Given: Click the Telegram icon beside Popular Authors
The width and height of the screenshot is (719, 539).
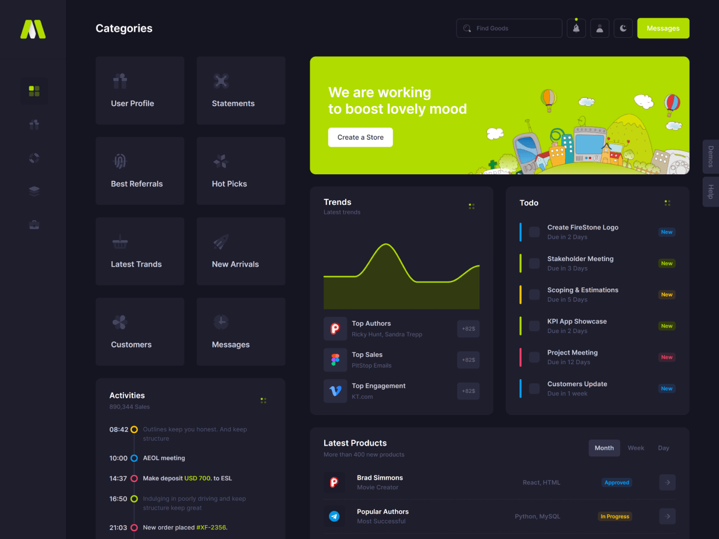Looking at the screenshot, I should (334, 516).
